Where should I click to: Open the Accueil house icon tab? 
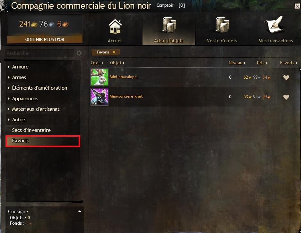tap(115, 27)
